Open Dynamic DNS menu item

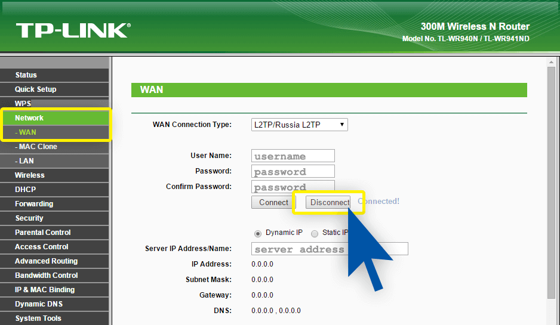pyautogui.click(x=54, y=304)
